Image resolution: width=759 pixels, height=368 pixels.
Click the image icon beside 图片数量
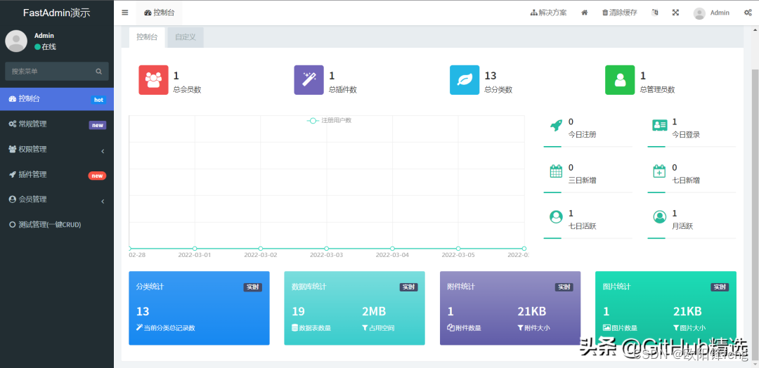pos(606,328)
